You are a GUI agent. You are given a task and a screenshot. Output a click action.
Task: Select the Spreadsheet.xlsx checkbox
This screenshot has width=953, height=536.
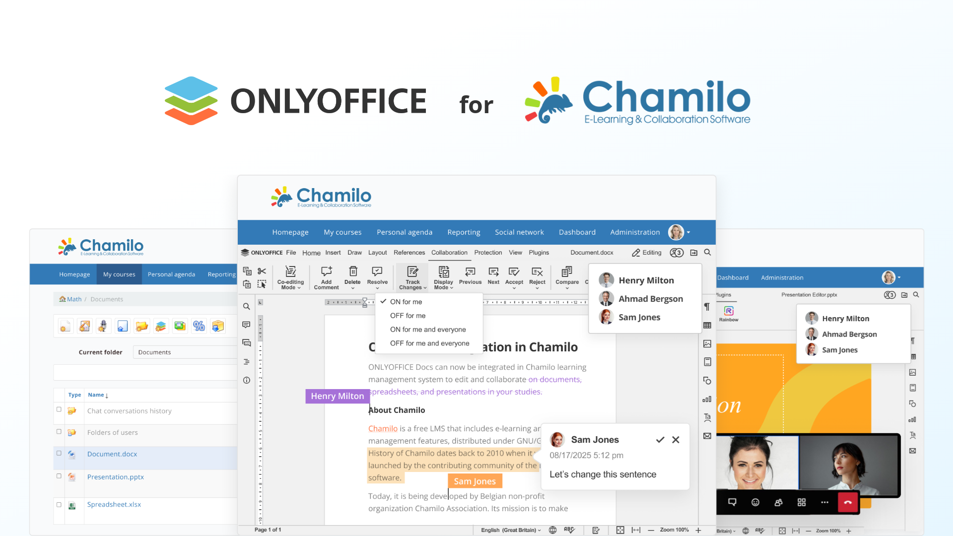(59, 505)
